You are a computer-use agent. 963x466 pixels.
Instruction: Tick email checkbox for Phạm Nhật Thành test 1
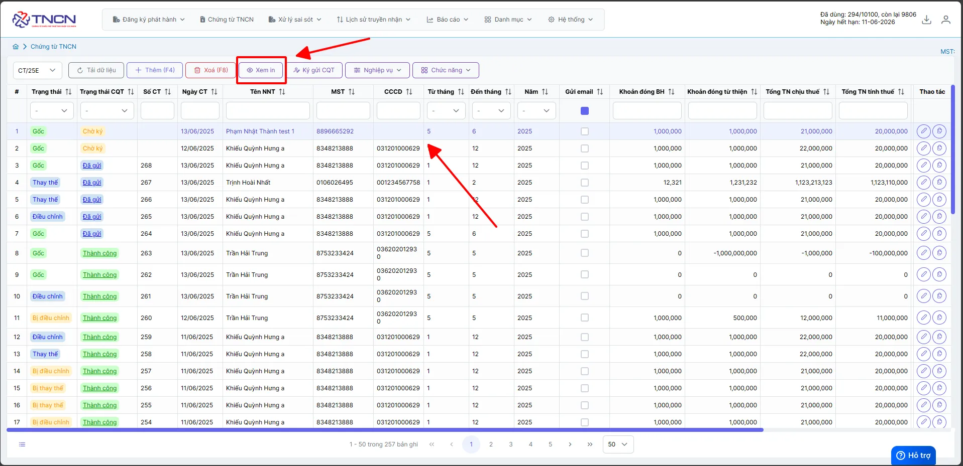click(x=585, y=131)
